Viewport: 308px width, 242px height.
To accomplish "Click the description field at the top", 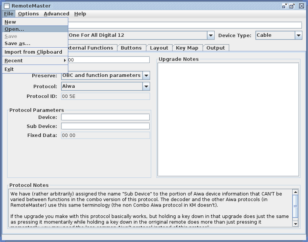I will point(185,25).
